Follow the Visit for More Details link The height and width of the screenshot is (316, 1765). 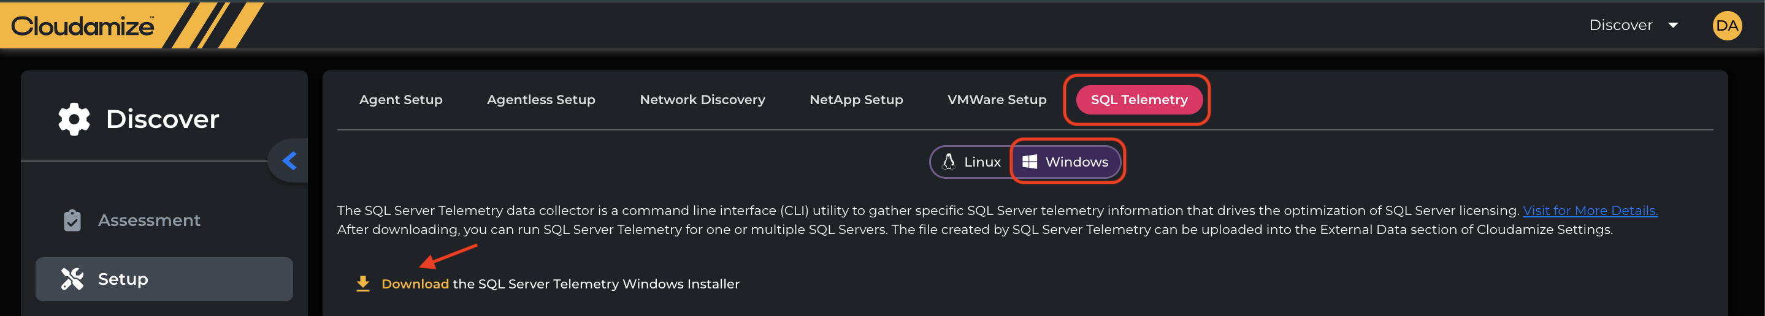point(1590,211)
